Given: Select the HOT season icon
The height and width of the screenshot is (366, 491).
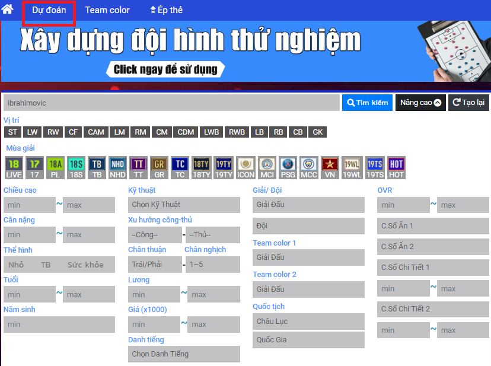Looking at the screenshot, I should coord(396,168).
